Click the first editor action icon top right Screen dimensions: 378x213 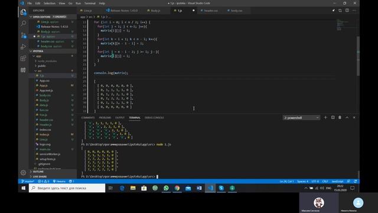(x=333, y=11)
